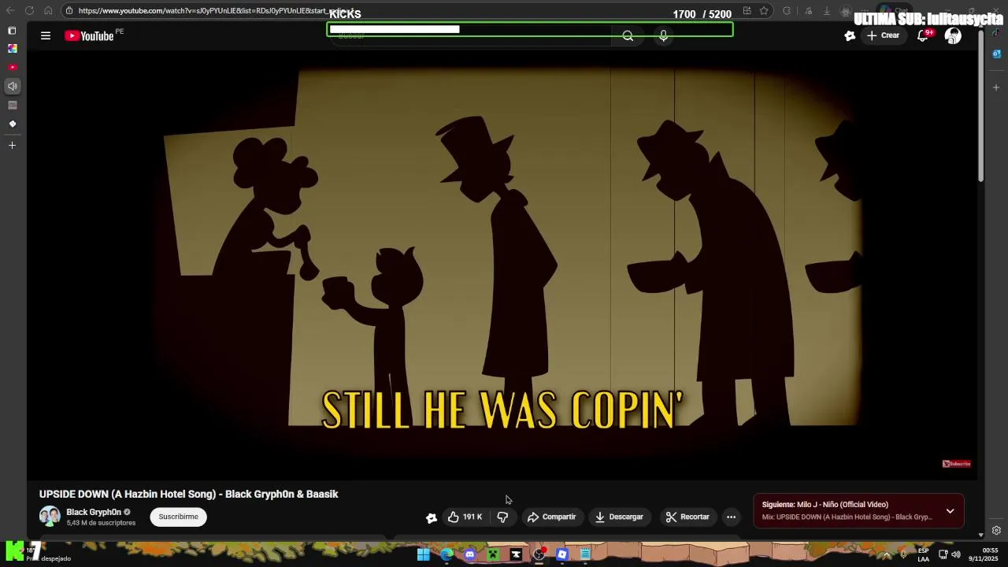The image size is (1008, 567).
Task: Subscribe to Black Gryph0n with Suscribirme
Action: click(x=179, y=517)
